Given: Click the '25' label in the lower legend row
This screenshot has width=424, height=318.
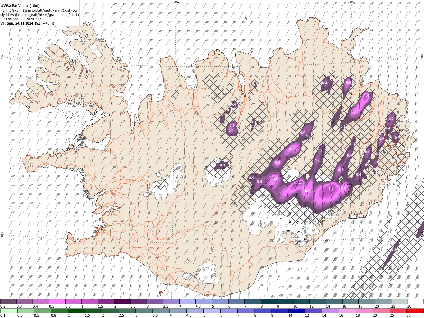Looking at the screenshot, I should [392, 316].
